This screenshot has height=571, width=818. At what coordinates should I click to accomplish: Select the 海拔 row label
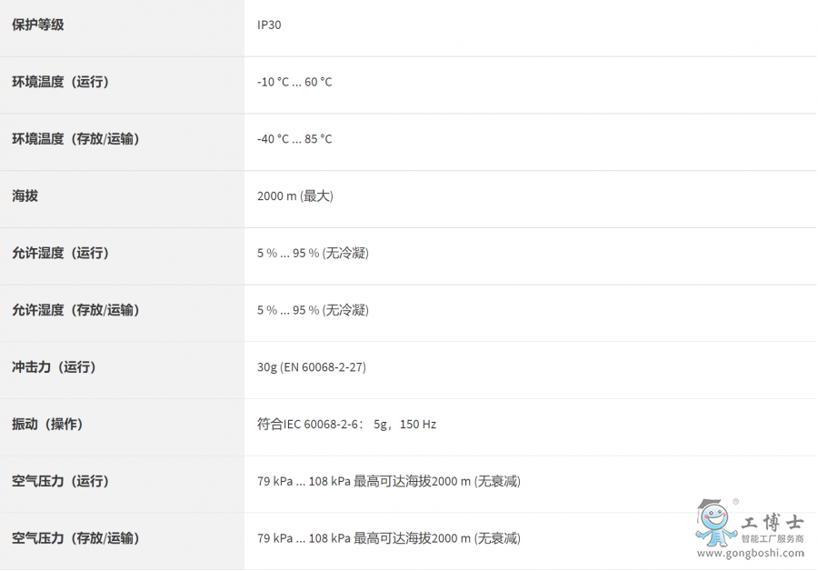click(25, 196)
